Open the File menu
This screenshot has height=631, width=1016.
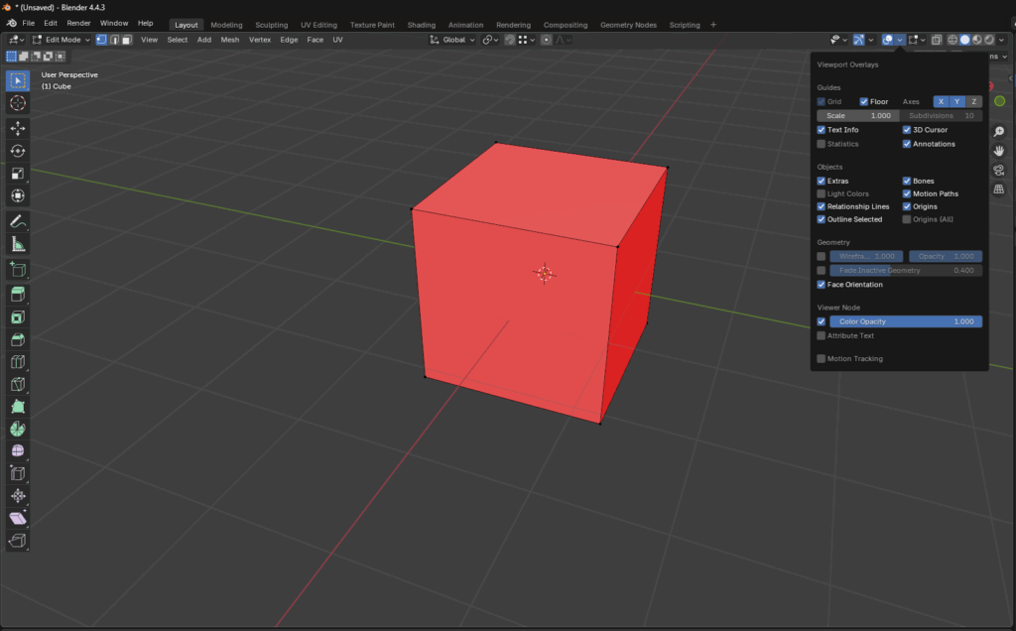29,24
